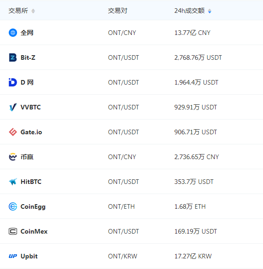Open the VVBTC exchange link

pos(30,107)
